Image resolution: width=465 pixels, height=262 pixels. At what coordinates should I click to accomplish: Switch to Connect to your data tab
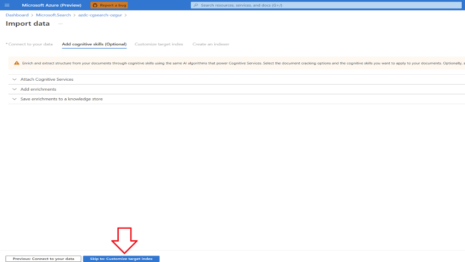(29, 44)
